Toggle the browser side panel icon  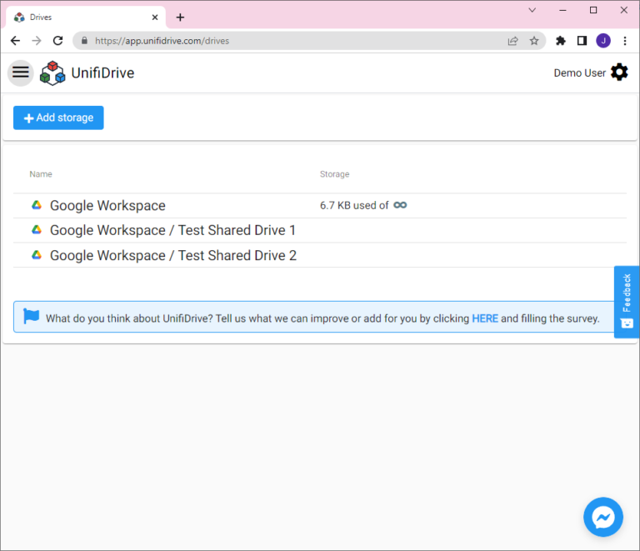pyautogui.click(x=582, y=41)
